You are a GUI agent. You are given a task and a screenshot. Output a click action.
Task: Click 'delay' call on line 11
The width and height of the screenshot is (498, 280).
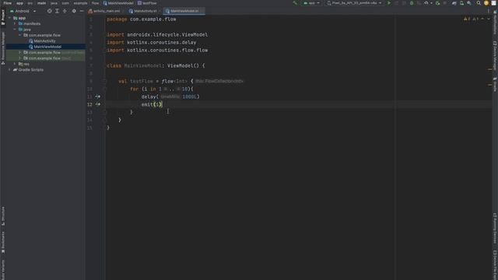[x=149, y=96]
